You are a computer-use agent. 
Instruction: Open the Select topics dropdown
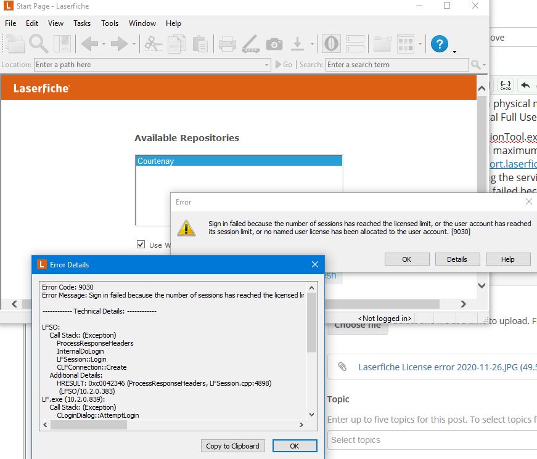point(432,440)
